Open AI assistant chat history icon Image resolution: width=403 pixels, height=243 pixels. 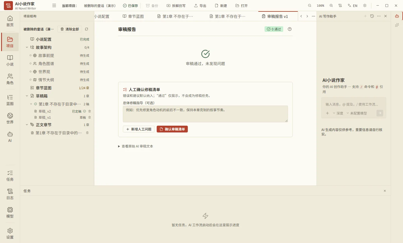(372, 16)
